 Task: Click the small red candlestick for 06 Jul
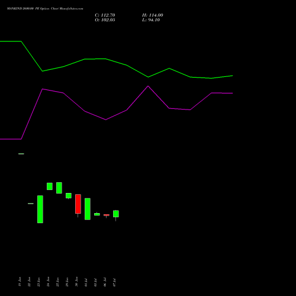107,215
